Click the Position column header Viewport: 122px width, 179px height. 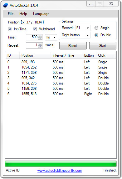click(35, 55)
